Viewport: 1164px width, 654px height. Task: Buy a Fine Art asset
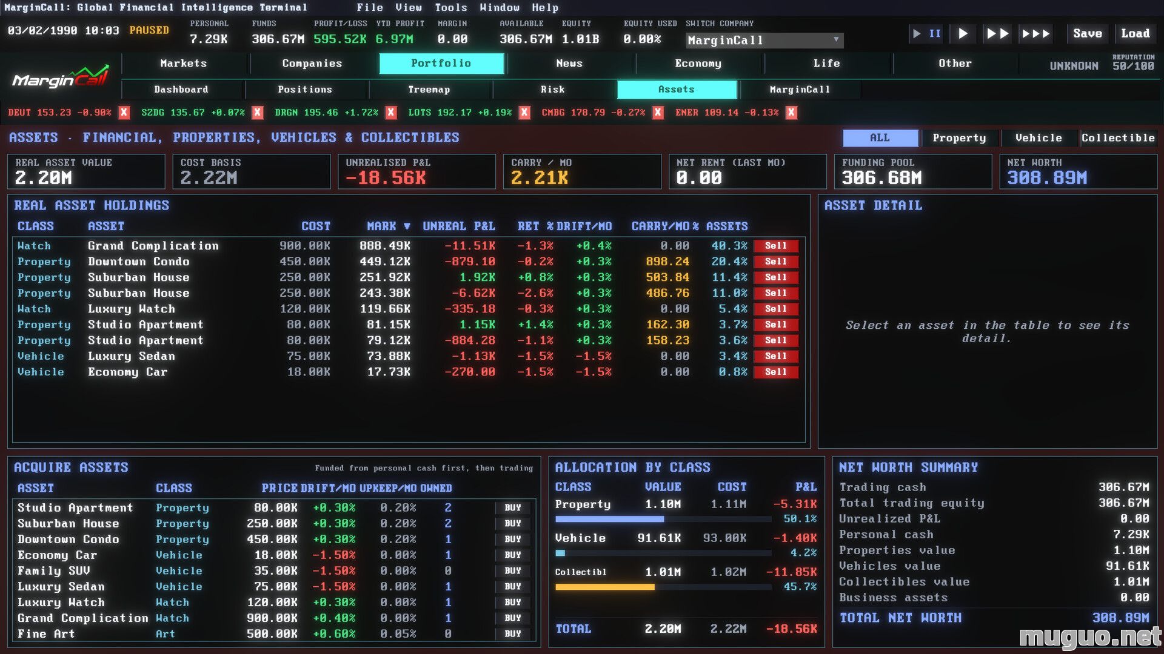click(x=513, y=633)
